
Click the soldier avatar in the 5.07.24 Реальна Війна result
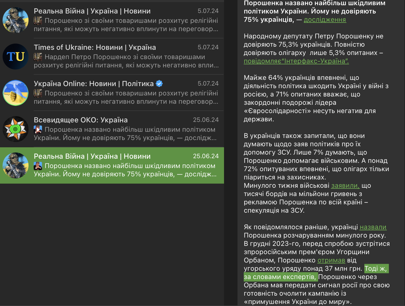(x=16, y=20)
